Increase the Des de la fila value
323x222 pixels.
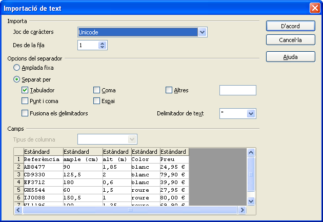pos(103,43)
